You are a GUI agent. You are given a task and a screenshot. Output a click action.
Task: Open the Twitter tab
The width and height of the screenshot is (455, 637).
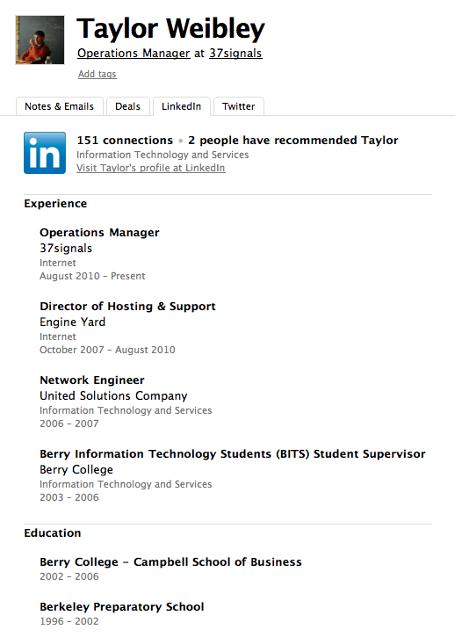pyautogui.click(x=239, y=106)
